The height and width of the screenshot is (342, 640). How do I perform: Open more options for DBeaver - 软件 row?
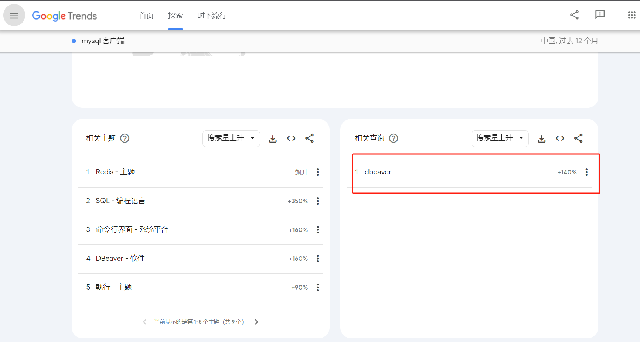coord(318,259)
